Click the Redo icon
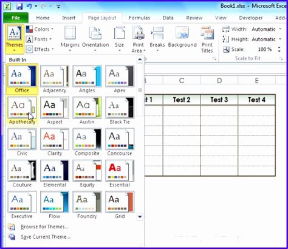This screenshot has width=288, height=249. (43, 7)
